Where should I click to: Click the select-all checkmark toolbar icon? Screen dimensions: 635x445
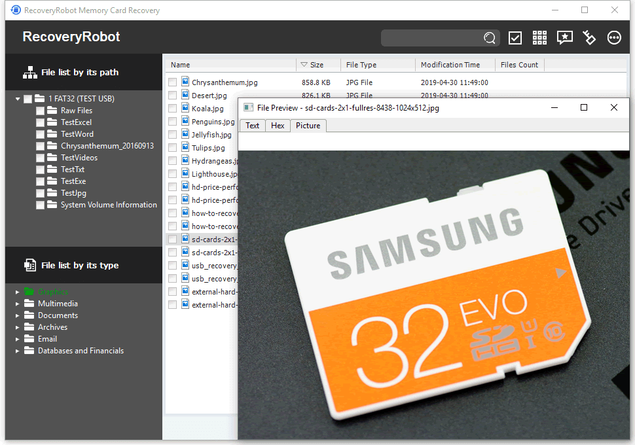[515, 38]
